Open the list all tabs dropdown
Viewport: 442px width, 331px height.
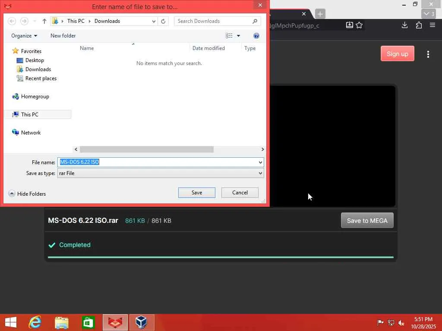click(429, 14)
